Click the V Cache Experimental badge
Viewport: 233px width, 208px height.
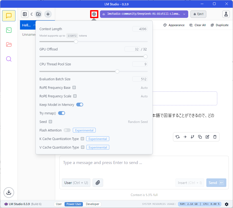[x=98, y=147]
